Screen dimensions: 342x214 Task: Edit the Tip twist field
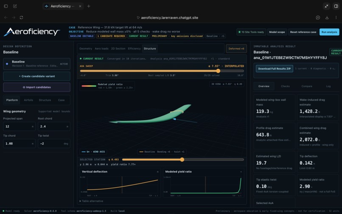(54, 144)
